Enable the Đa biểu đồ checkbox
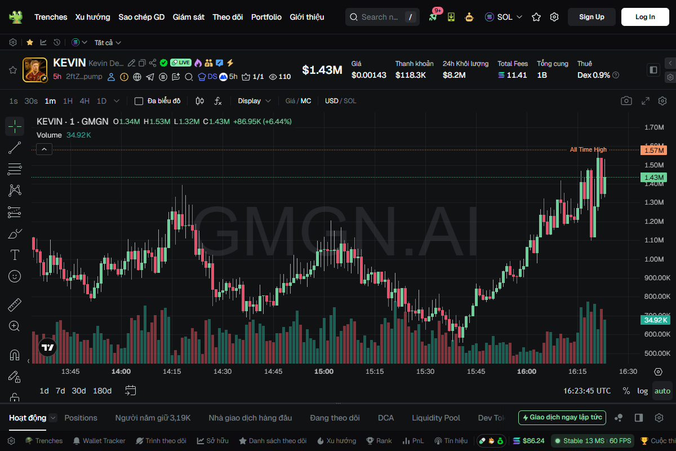The image size is (676, 451). click(x=139, y=101)
